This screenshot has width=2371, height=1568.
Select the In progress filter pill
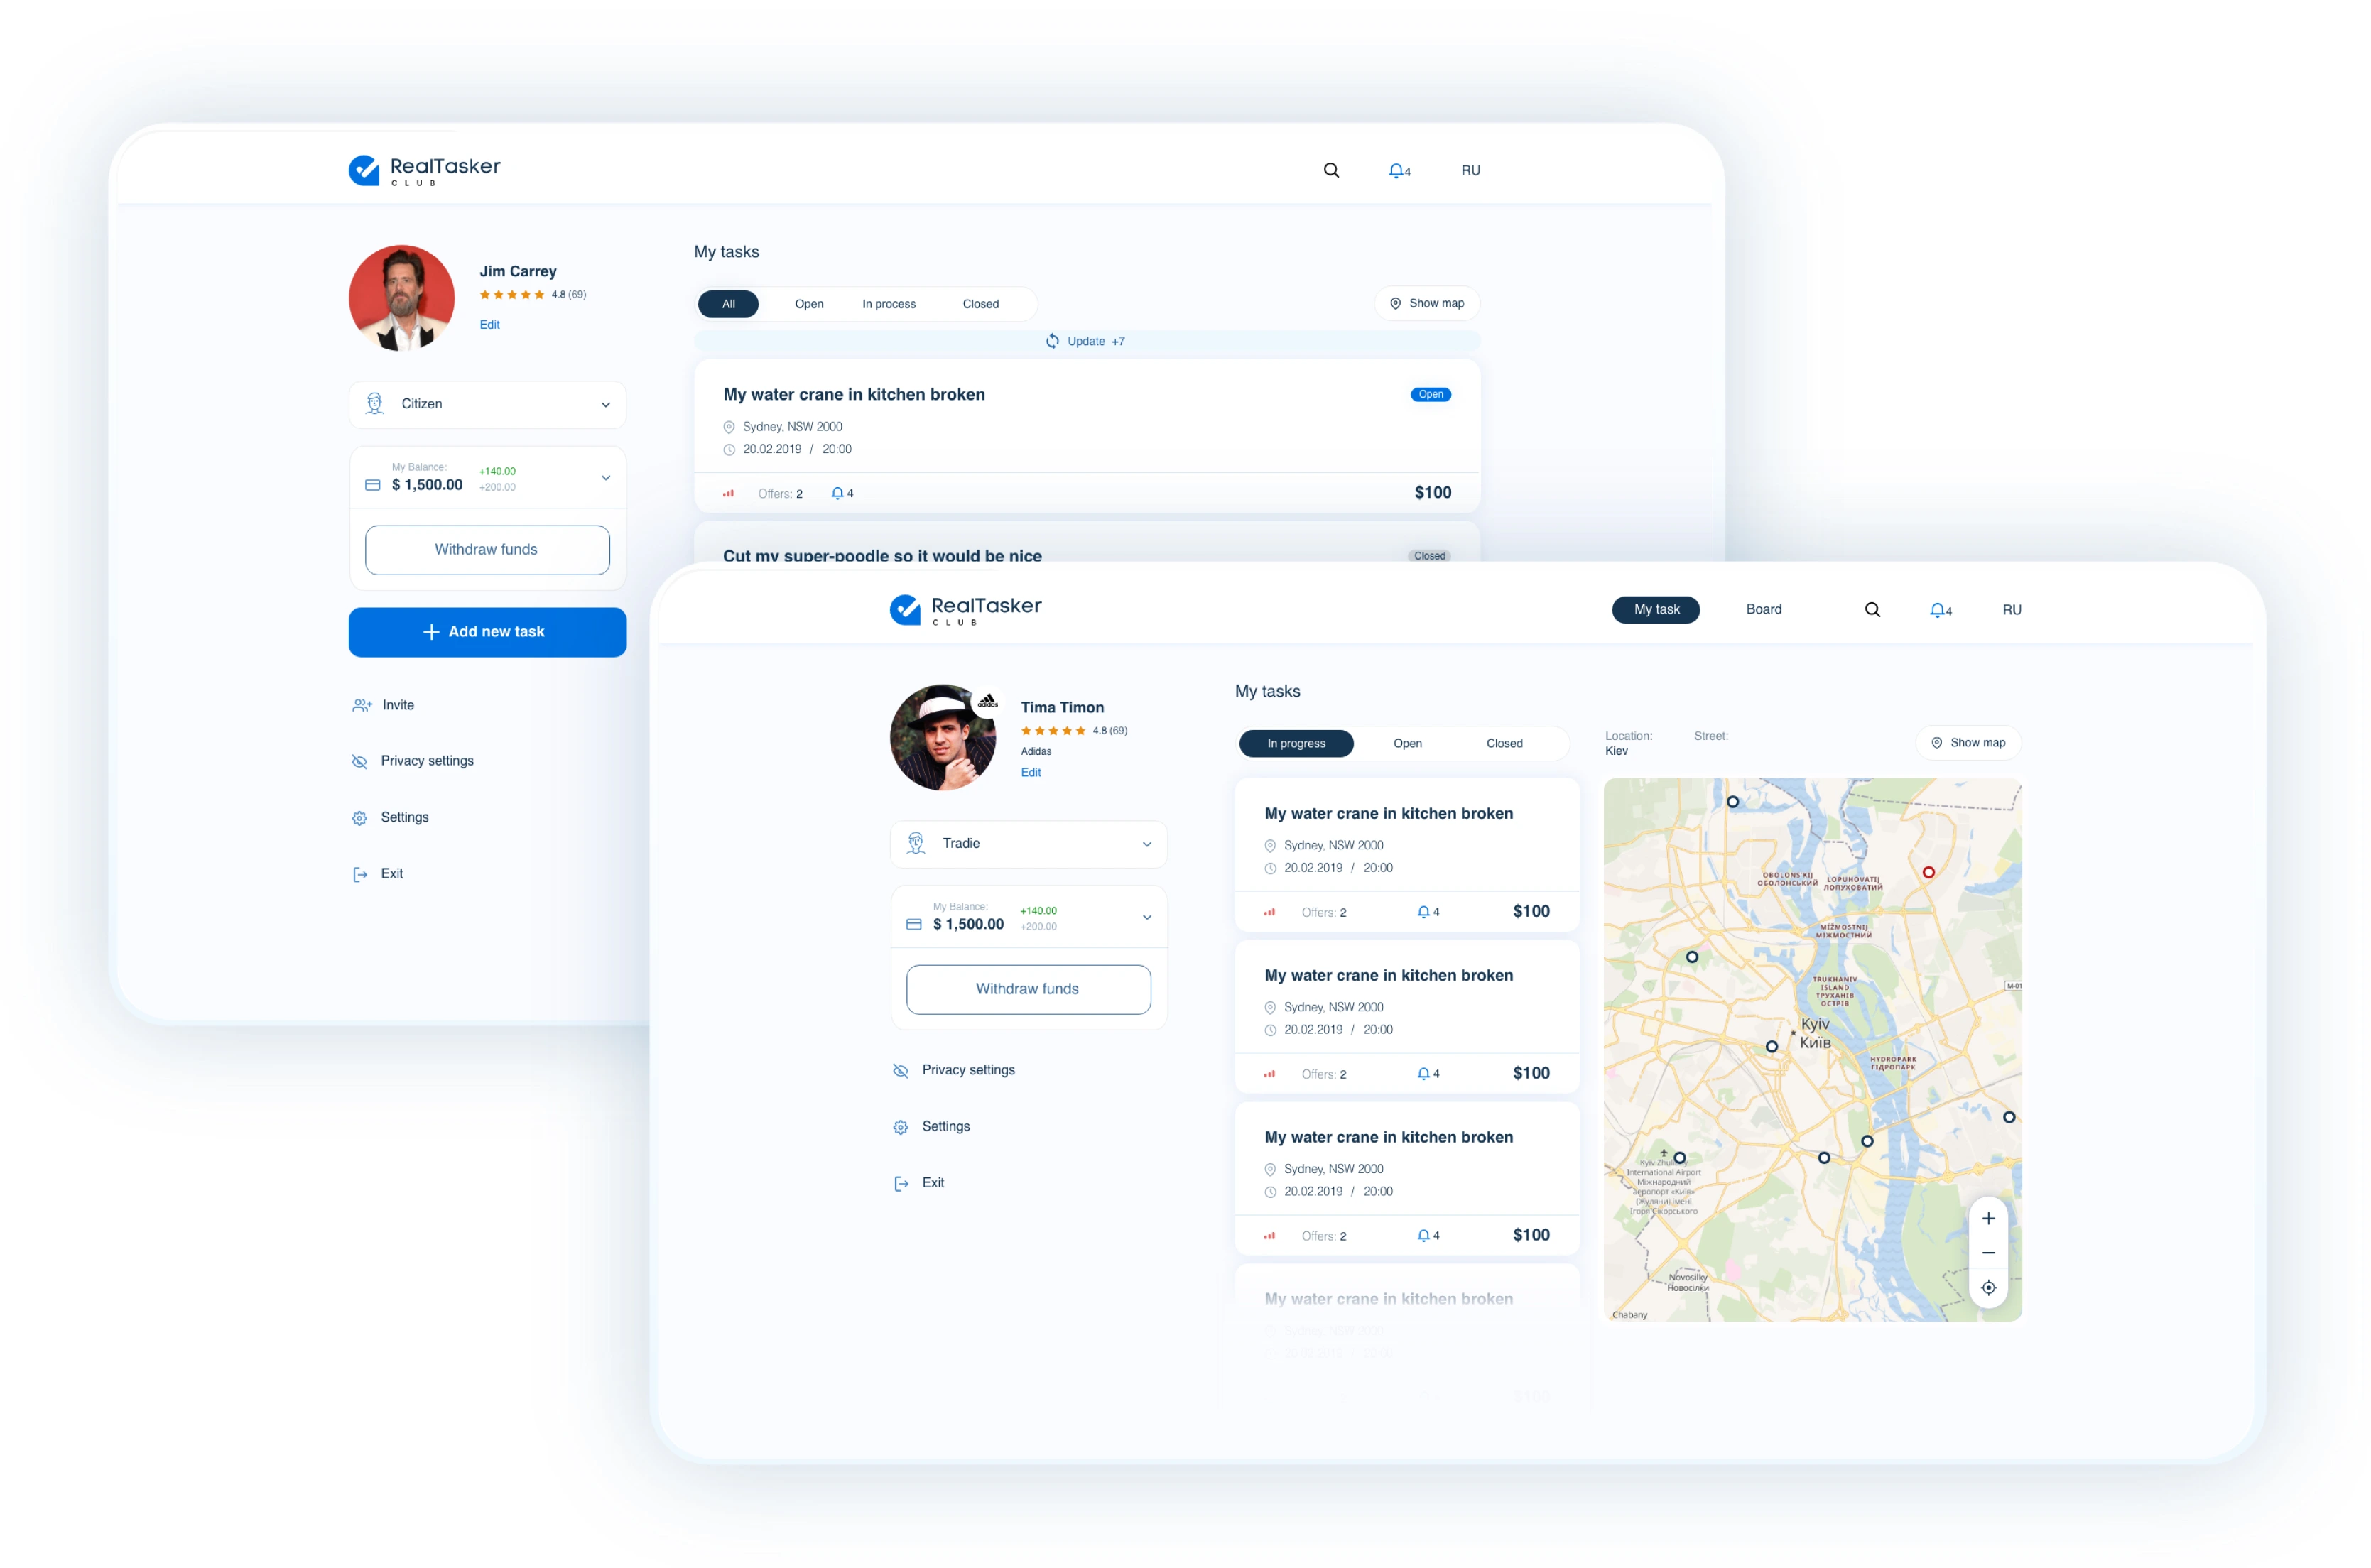[1296, 743]
